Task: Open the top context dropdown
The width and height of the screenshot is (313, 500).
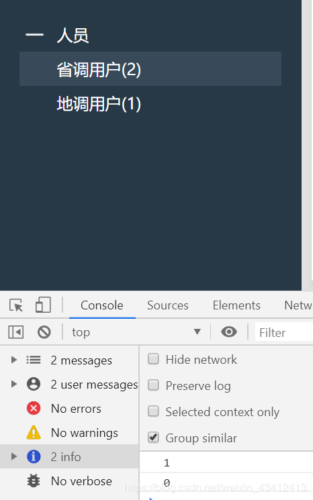Action: (136, 332)
